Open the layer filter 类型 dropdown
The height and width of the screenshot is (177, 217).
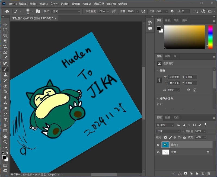pyautogui.click(x=165, y=125)
